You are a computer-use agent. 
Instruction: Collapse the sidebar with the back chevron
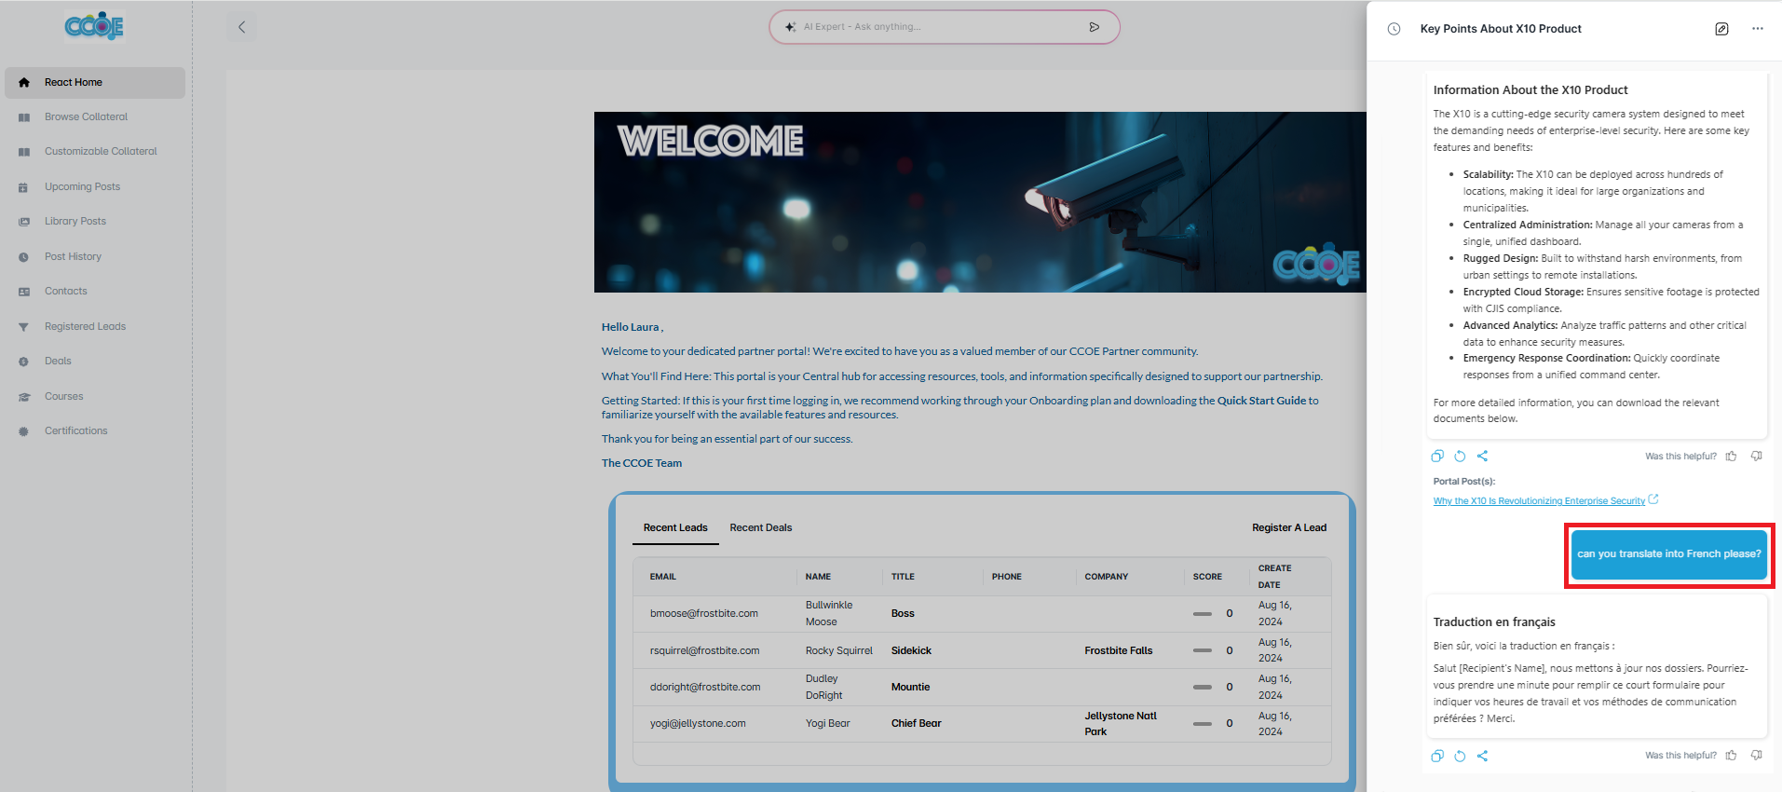(241, 27)
